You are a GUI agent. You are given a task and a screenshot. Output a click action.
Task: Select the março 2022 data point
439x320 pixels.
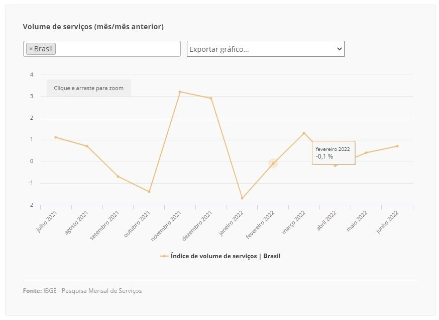point(304,133)
